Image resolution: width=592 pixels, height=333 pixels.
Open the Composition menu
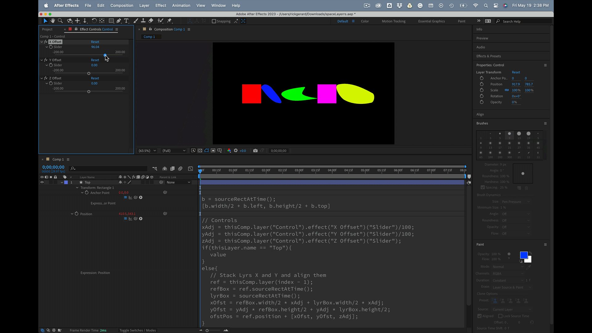click(x=121, y=6)
